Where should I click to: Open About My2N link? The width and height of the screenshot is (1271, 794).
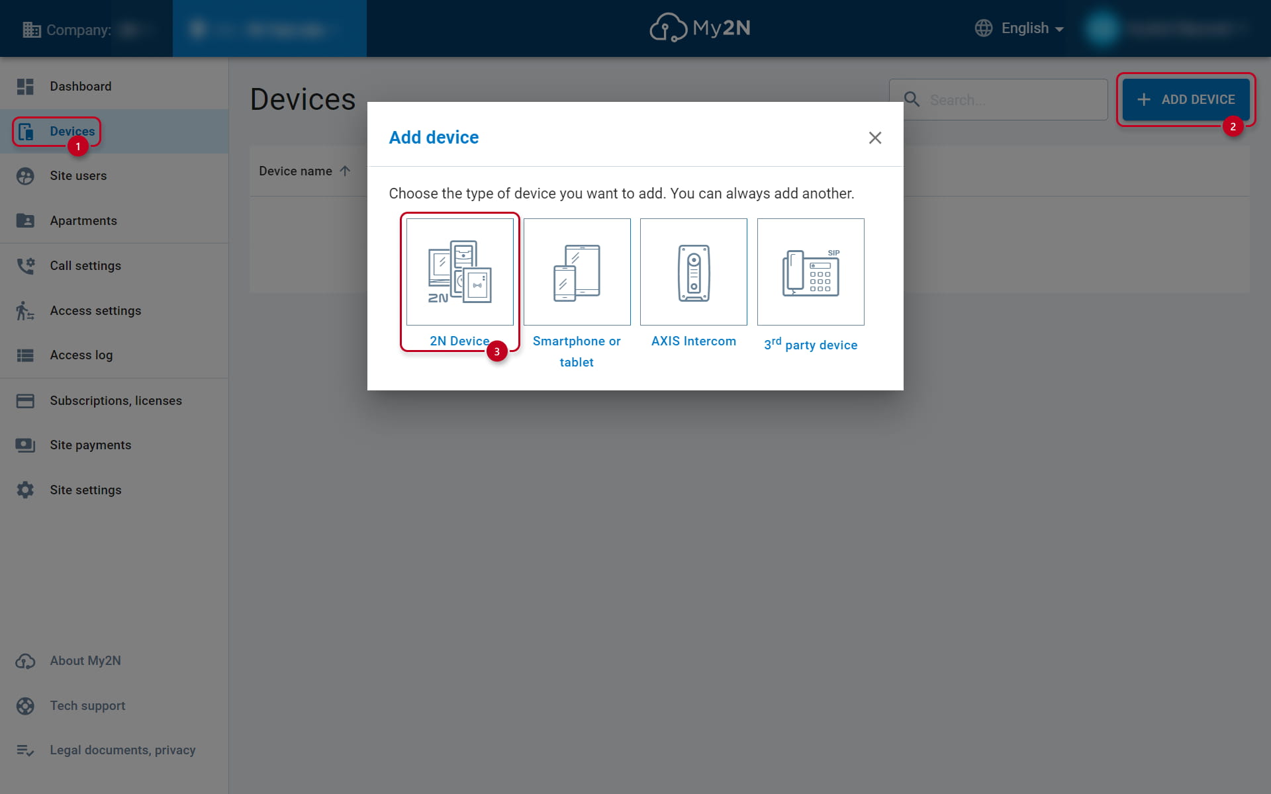[x=85, y=661]
